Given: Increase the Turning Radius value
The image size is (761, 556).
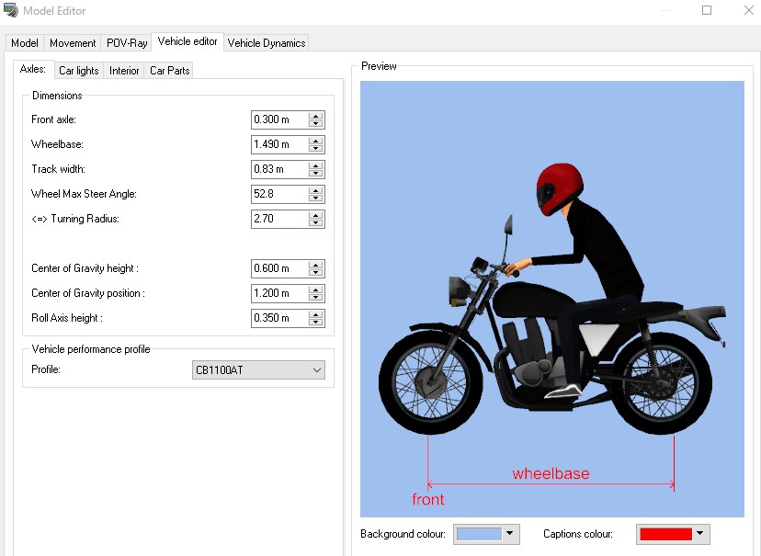Looking at the screenshot, I should point(316,215).
